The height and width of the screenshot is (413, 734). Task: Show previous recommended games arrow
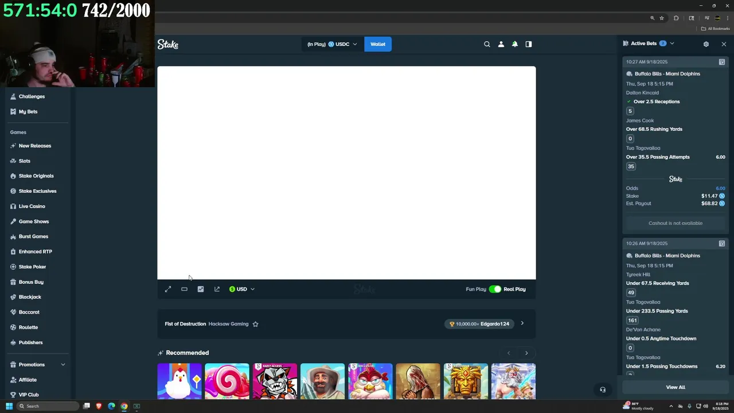[x=509, y=353]
